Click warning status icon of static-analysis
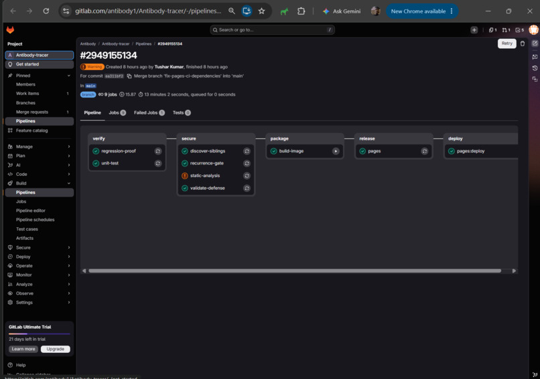540x379 pixels. click(x=185, y=176)
